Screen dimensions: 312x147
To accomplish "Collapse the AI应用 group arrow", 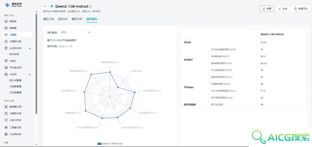I will pyautogui.click(x=30, y=74).
